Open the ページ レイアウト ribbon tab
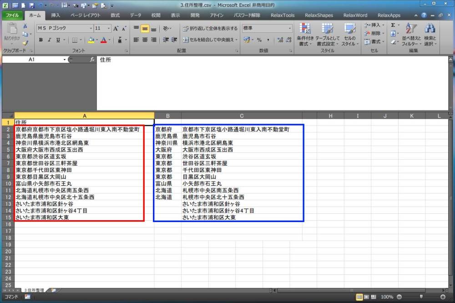This screenshot has height=303, width=455. tap(85, 15)
